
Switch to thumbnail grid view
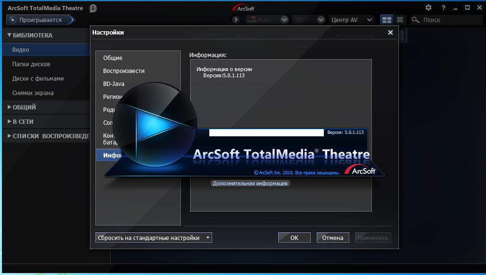click(x=386, y=20)
